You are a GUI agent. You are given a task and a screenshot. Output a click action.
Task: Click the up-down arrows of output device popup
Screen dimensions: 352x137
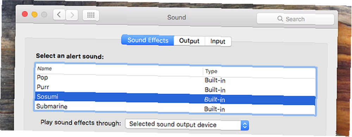pyautogui.click(x=245, y=125)
